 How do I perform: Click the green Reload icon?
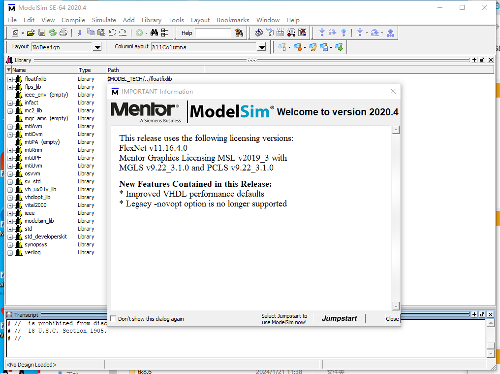[53, 33]
